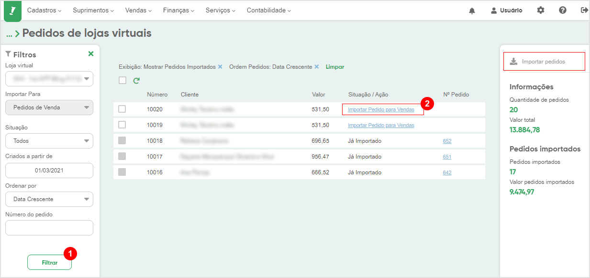Click the Filtrar button
590x278 pixels.
pos(49,263)
